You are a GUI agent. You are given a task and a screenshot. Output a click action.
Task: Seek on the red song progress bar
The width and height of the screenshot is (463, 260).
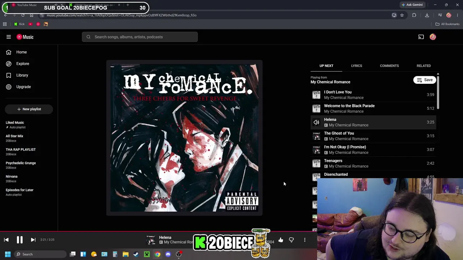point(158,231)
